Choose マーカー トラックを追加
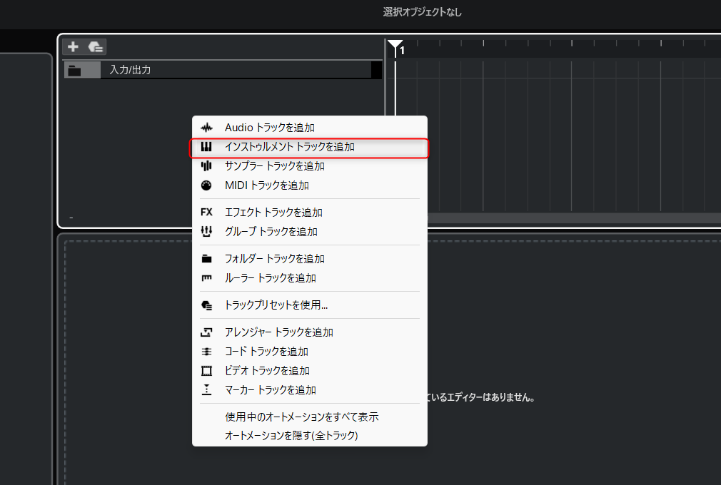Viewport: 721px width, 485px height. 310,390
